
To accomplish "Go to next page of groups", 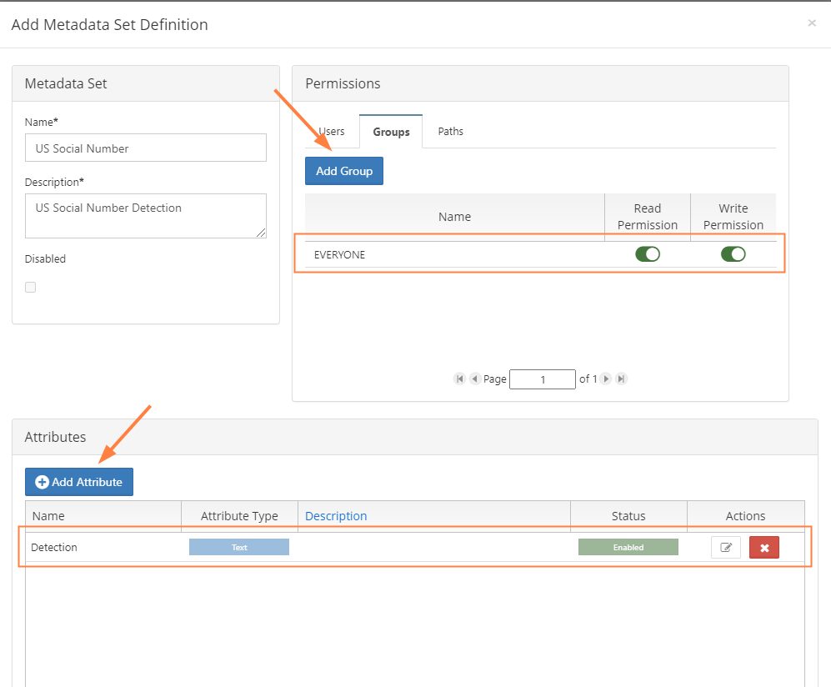I will (x=606, y=379).
